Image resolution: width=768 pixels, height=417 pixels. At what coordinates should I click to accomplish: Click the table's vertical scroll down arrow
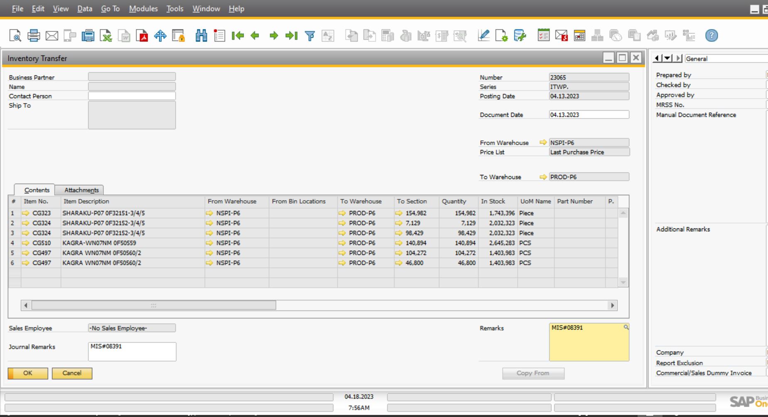(x=623, y=282)
